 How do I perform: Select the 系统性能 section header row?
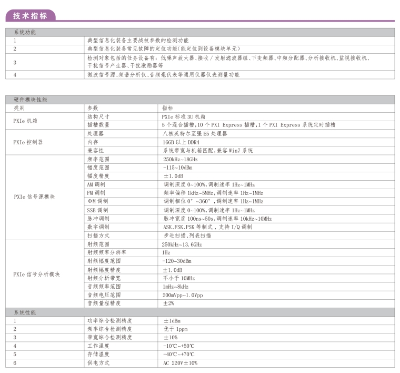[x=25, y=312]
